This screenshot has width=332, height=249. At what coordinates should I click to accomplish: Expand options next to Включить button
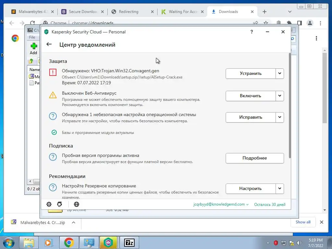tap(280, 96)
